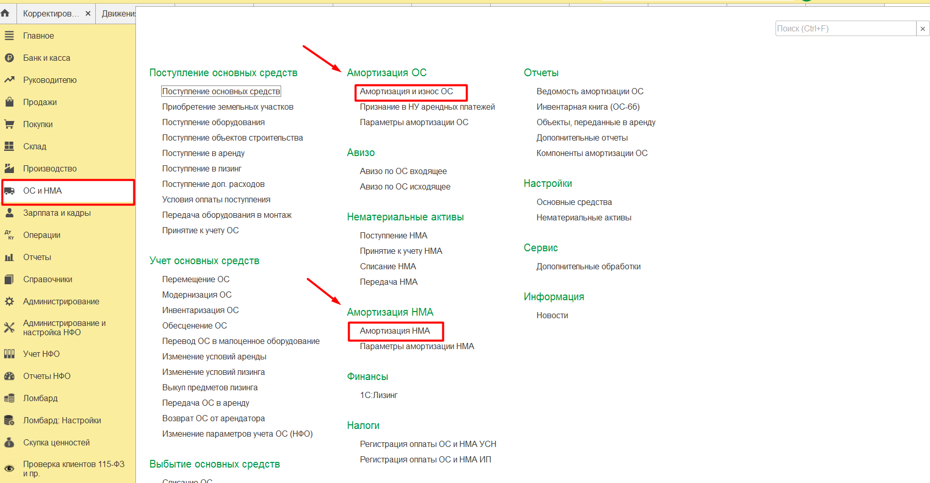930x483 pixels.
Task: Open Инвентаризация ОС link
Action: click(200, 310)
